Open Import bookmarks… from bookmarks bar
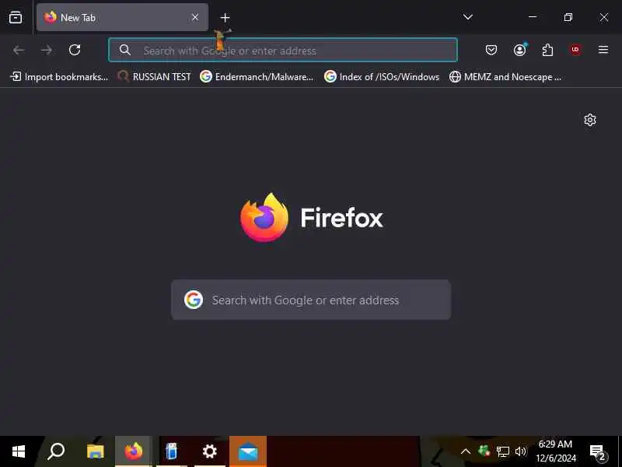Viewport: 622px width, 467px height. 60,76
